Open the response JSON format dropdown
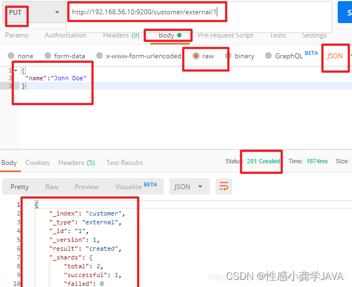352x287 pixels. tap(189, 186)
